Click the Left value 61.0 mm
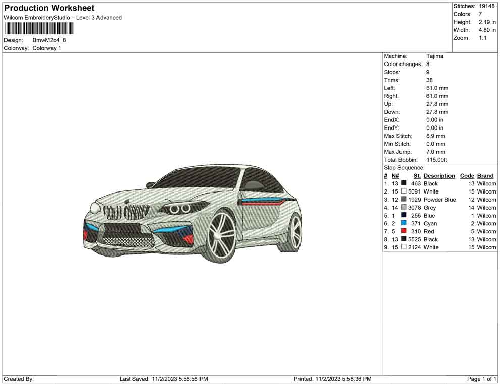Image resolution: width=500 pixels, height=384 pixels. tap(437, 88)
